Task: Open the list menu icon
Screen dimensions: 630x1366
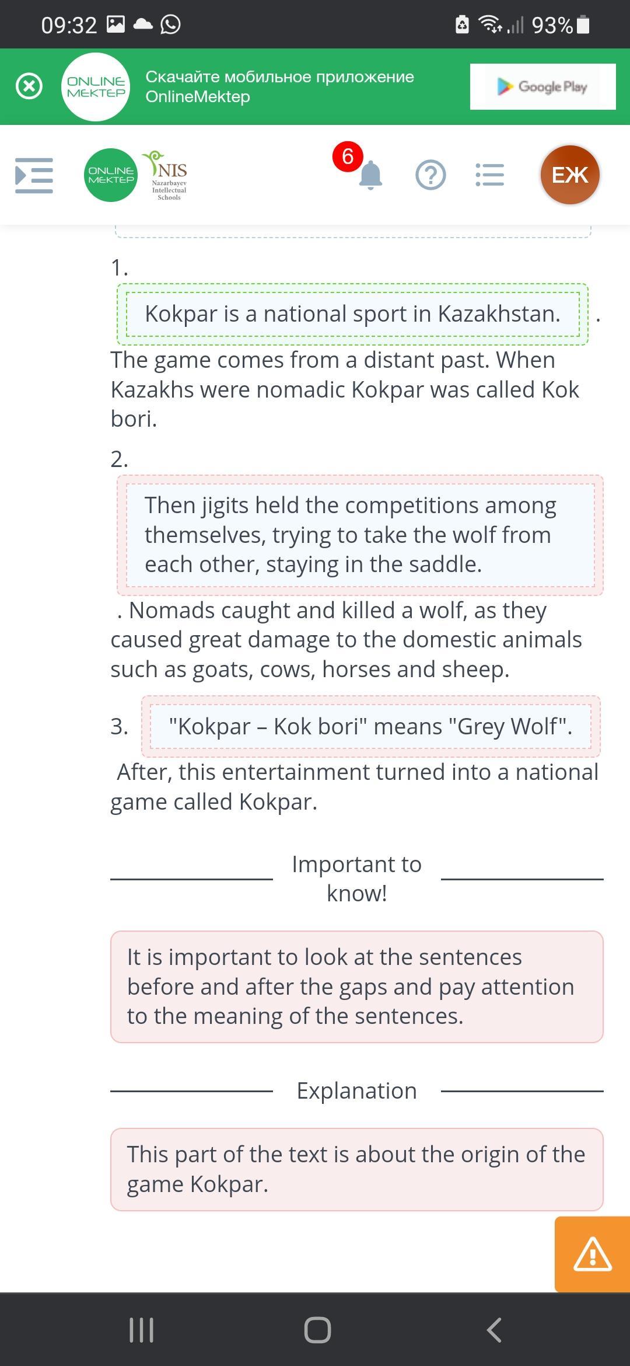Action: (489, 175)
